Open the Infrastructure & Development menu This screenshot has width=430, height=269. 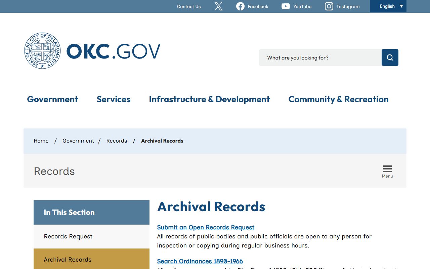pyautogui.click(x=209, y=99)
